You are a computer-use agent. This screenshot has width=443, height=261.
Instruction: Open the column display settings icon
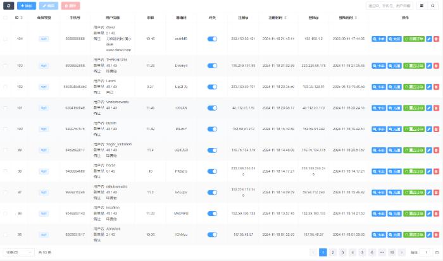click(x=422, y=5)
